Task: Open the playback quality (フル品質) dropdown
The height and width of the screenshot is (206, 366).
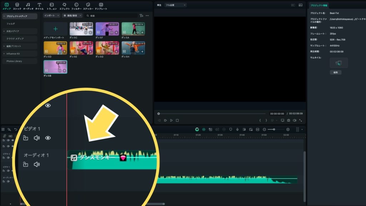Action: 175,5
